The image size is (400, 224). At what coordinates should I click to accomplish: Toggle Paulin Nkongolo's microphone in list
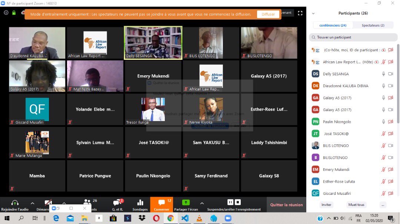pos(383,121)
